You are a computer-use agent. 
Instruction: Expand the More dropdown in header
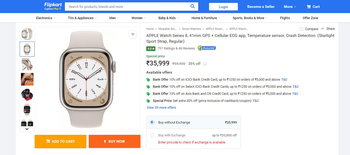click(290, 7)
